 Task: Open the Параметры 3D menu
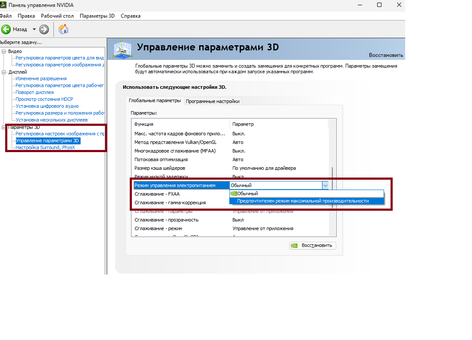click(97, 16)
